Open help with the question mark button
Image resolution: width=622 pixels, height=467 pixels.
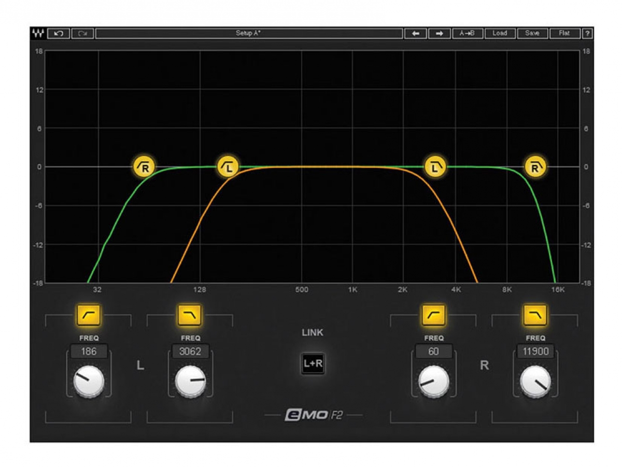[587, 33]
